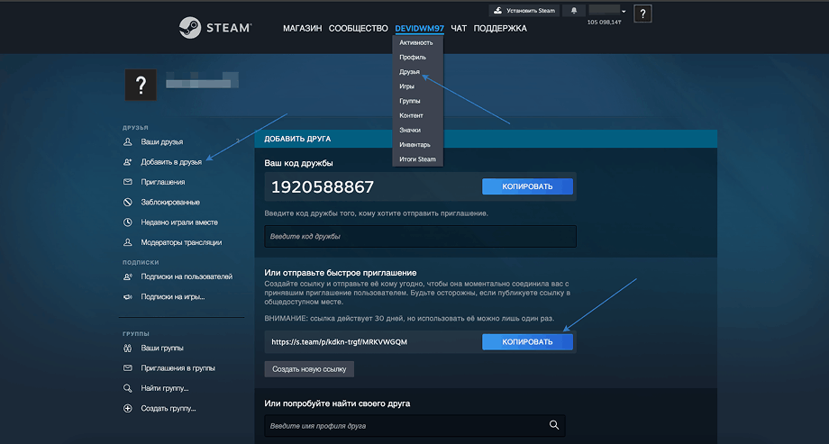Open Приглашения sidebar link
Image resolution: width=829 pixels, height=444 pixels.
(x=163, y=182)
